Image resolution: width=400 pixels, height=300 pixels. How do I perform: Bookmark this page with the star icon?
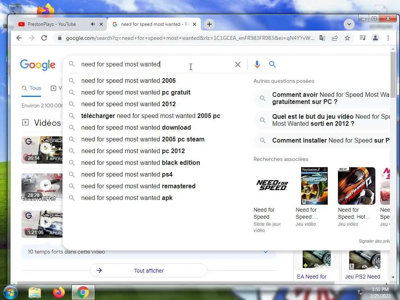347,38
